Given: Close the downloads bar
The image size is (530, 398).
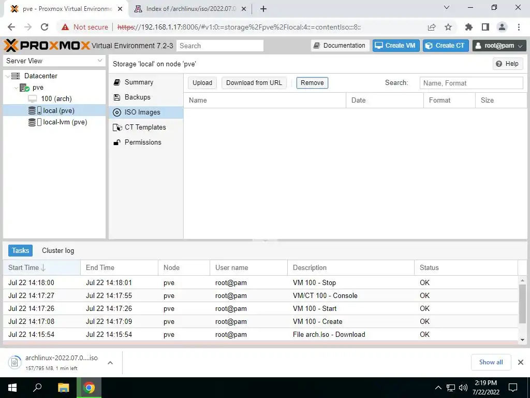Looking at the screenshot, I should (521, 362).
